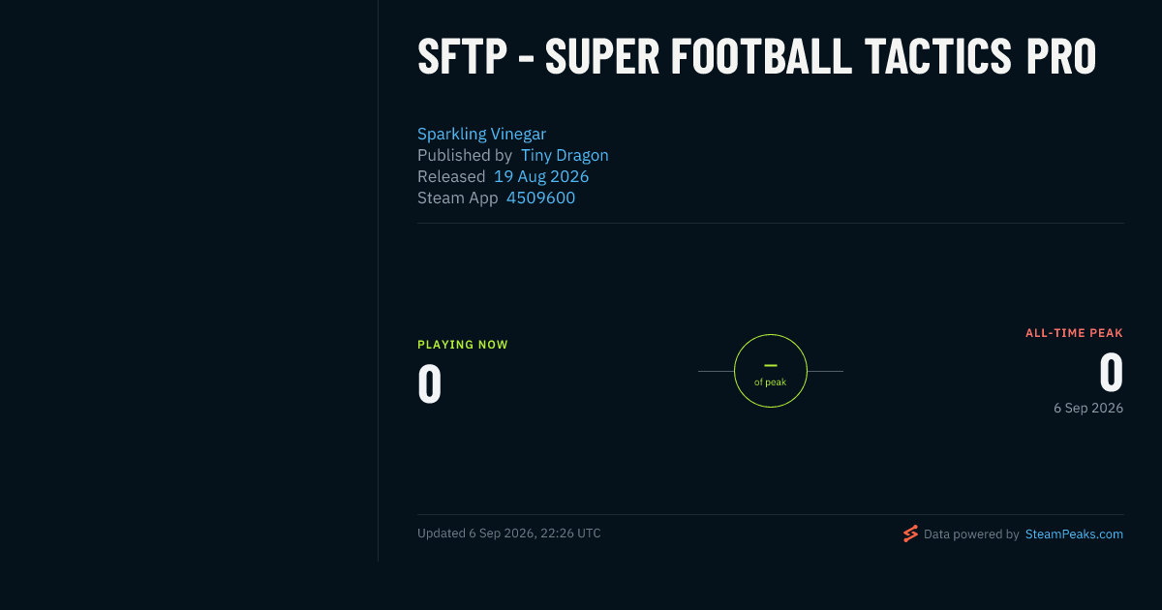Open the SteamPeaks.com link

click(x=1074, y=534)
